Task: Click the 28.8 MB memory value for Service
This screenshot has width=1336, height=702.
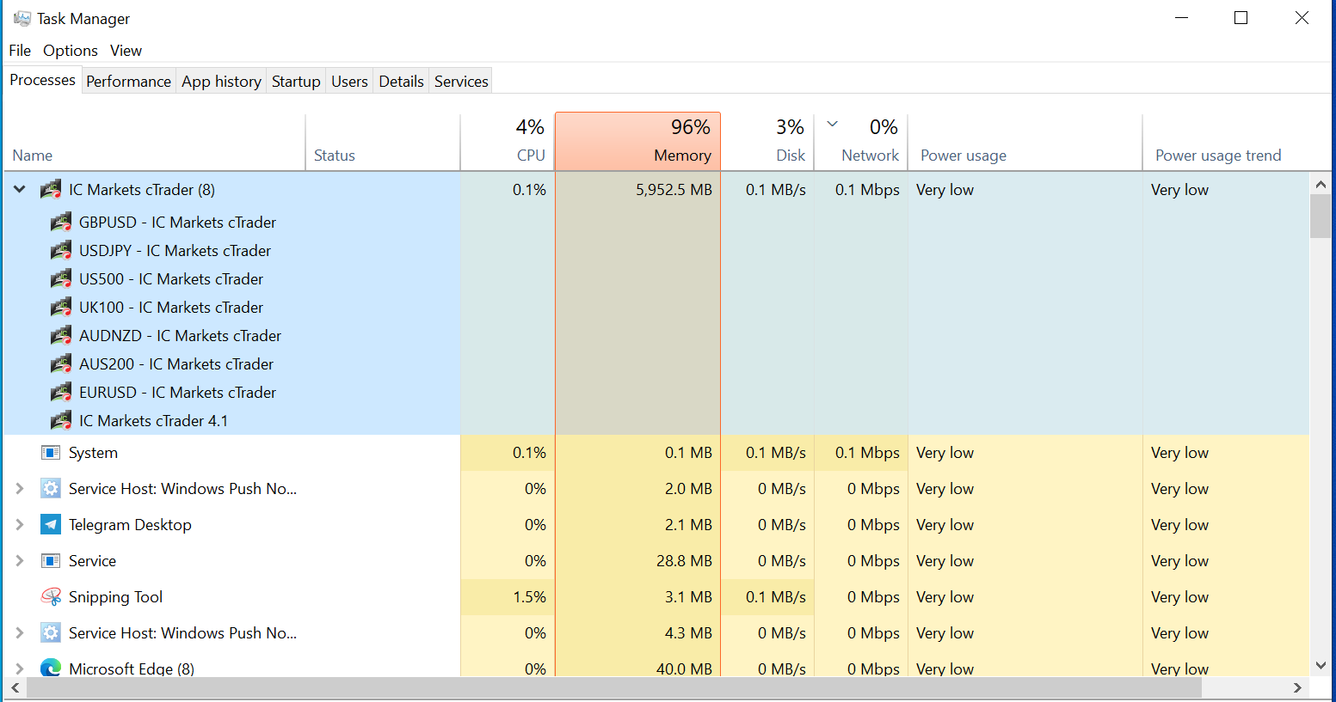Action: click(684, 561)
